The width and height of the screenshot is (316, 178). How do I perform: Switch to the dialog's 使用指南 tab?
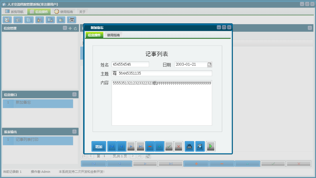(x=113, y=35)
